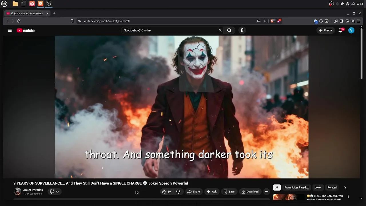Open the extension with the 13 badge

pyautogui.click(x=315, y=21)
